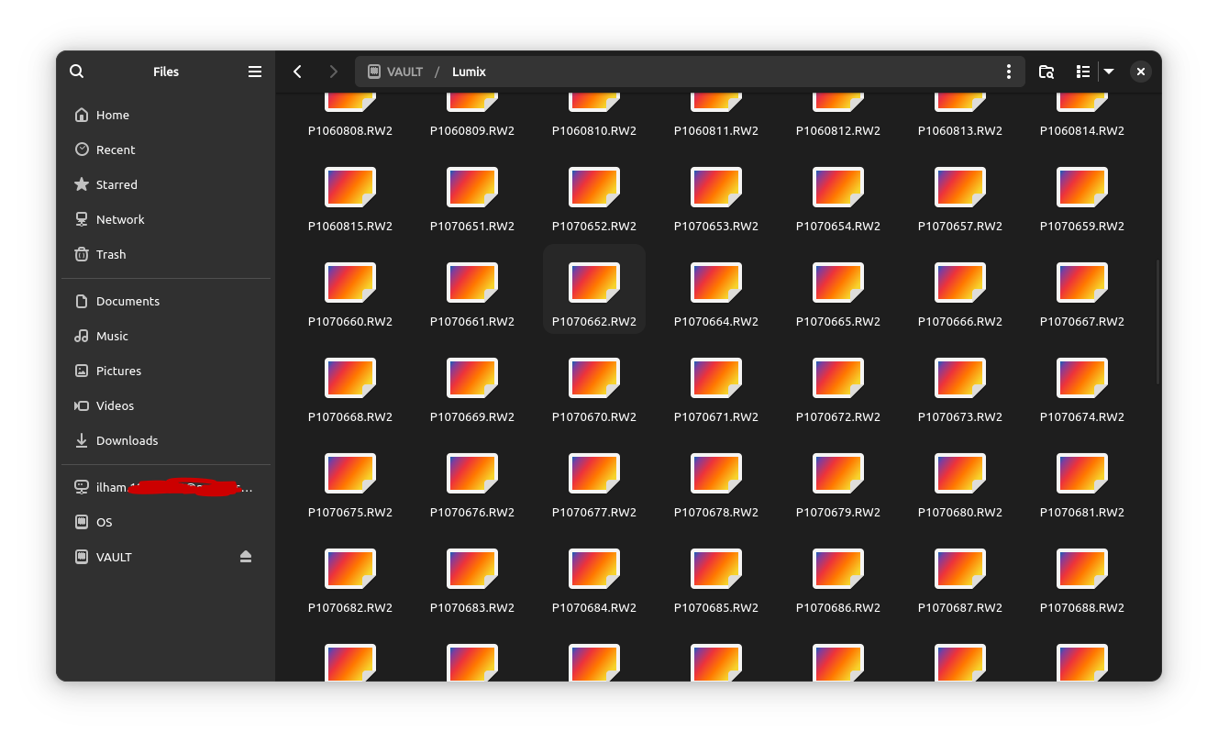This screenshot has width=1218, height=743.
Task: Select file P1070684.RW2
Action: click(x=594, y=581)
